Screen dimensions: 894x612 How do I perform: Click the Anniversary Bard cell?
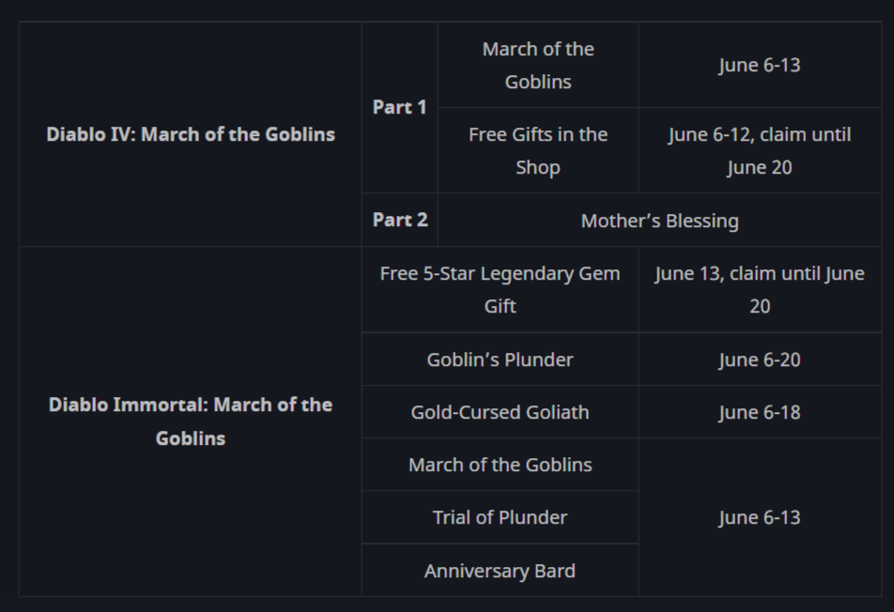click(x=500, y=571)
